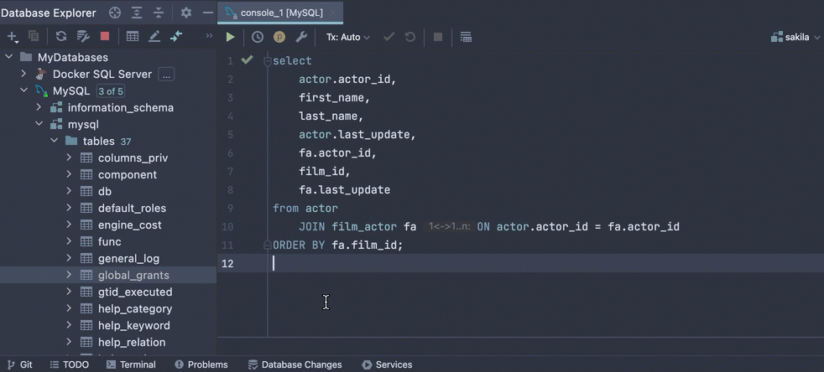Click the 'ORDER BY' keyword on line 11
The width and height of the screenshot is (824, 372).
pos(299,245)
